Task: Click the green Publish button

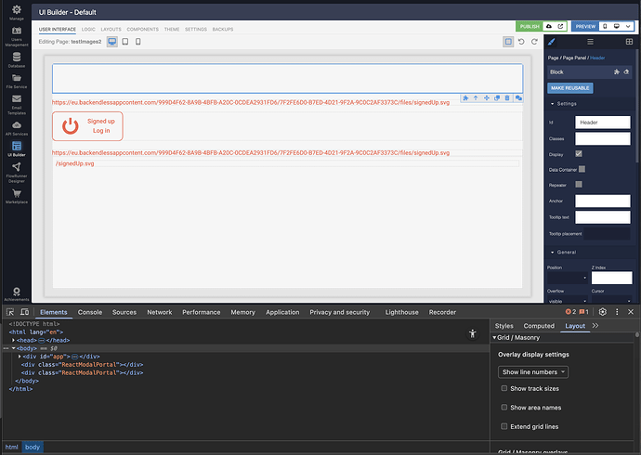Action: tap(530, 27)
